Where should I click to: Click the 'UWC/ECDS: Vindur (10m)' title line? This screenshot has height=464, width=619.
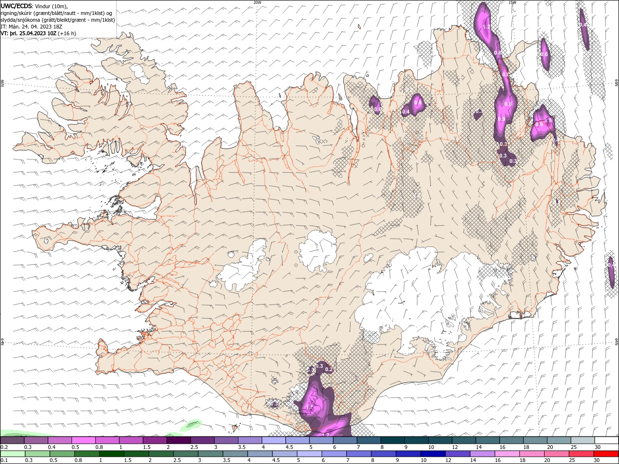pos(34,6)
